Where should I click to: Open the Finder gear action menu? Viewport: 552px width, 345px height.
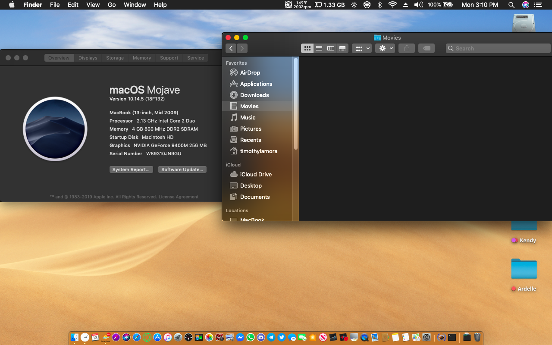(x=385, y=48)
